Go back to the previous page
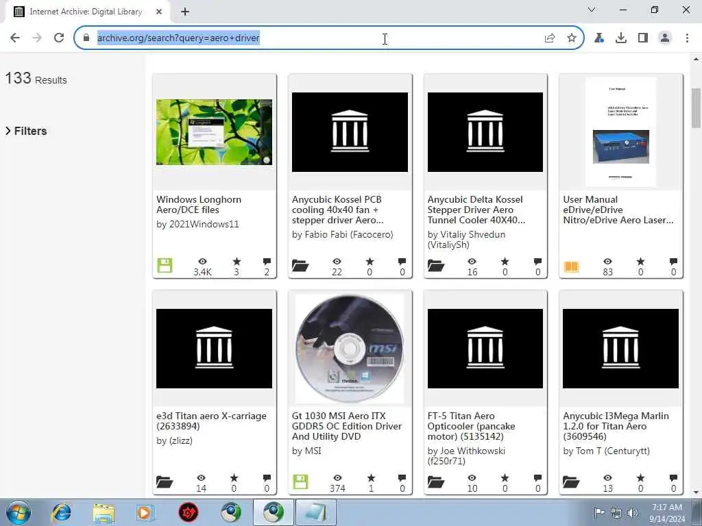 tap(15, 38)
